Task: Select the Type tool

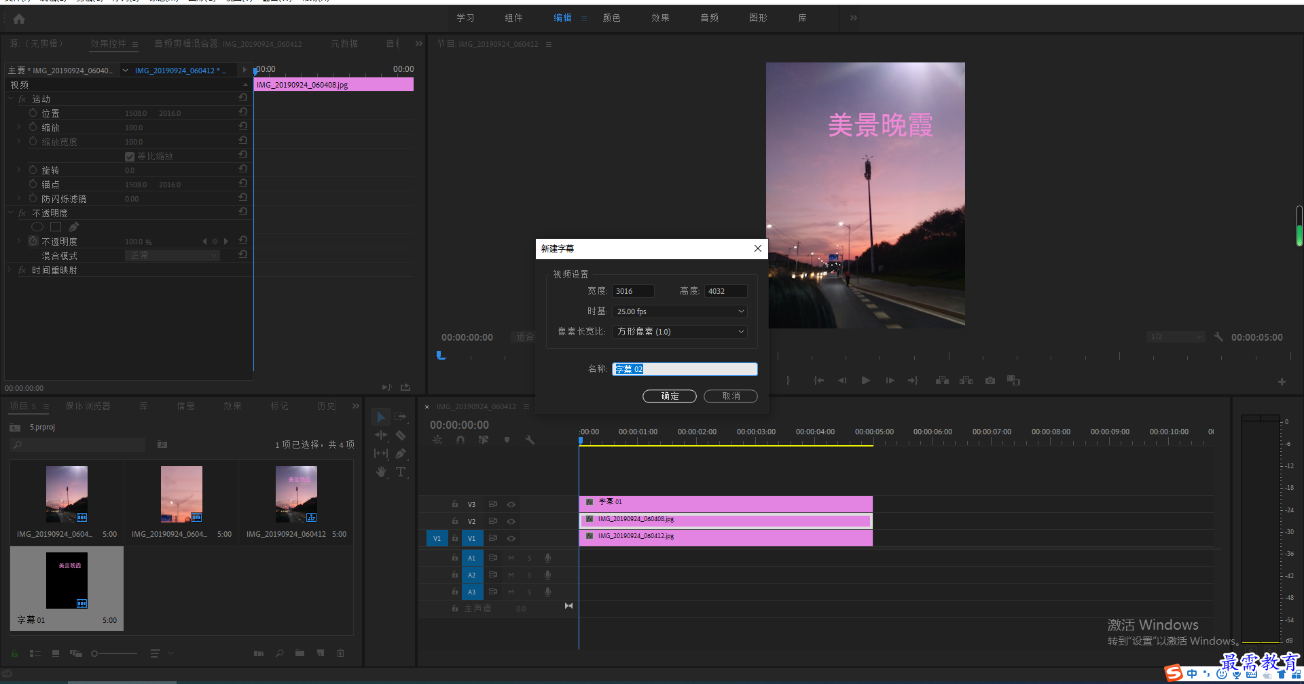Action: (x=401, y=472)
